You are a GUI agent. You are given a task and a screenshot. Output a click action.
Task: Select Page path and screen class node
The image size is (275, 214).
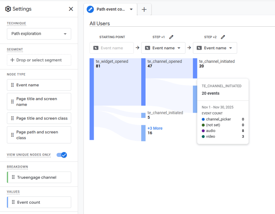[x=39, y=135]
